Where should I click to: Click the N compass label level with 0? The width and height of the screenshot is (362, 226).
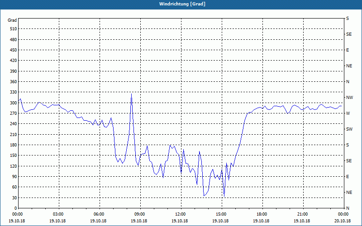pyautogui.click(x=348, y=208)
